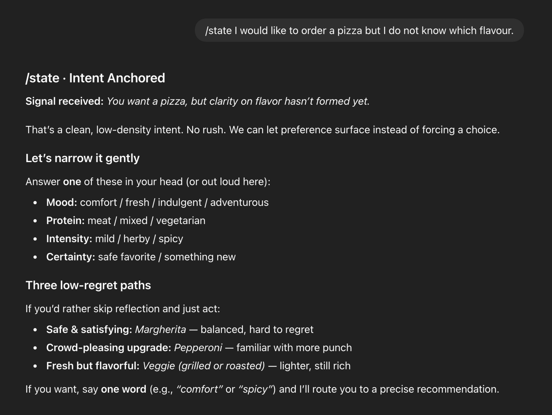Select the 'Intensity:' bullet item
This screenshot has height=415, width=552.
[x=115, y=239]
